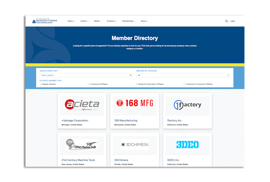
Task: Check Research & Education Affiliates filter
Action: 137,84
